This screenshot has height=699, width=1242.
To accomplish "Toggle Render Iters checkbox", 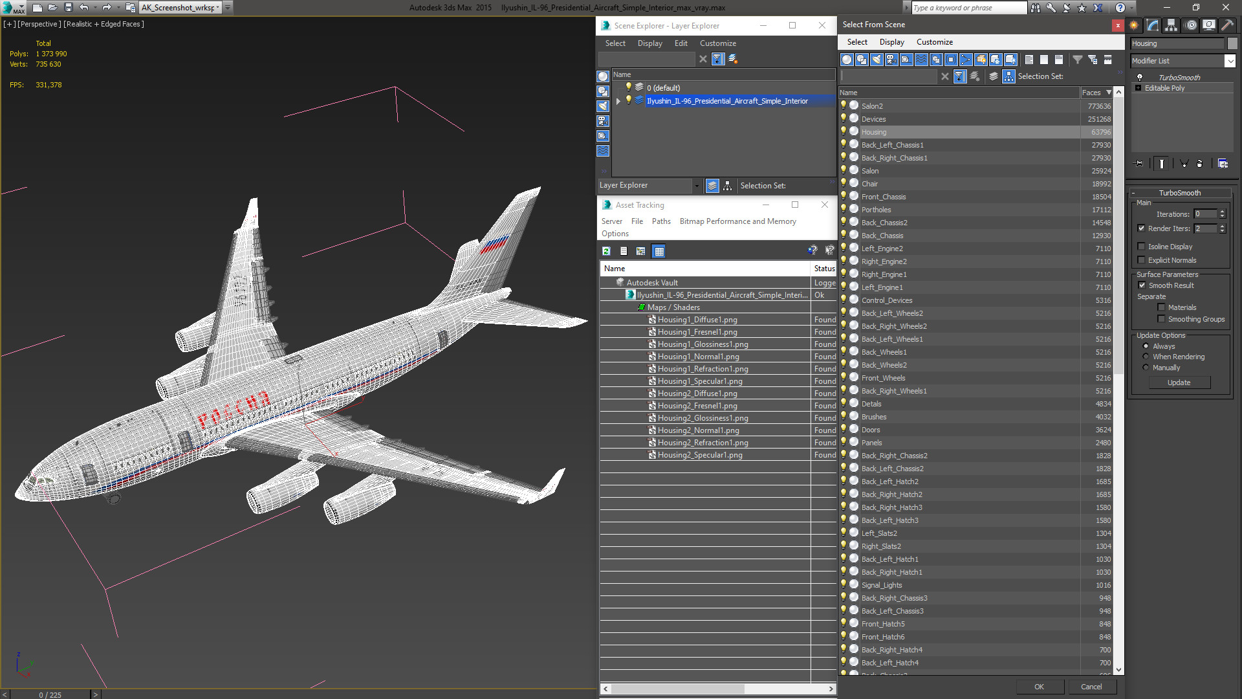I will click(1141, 228).
